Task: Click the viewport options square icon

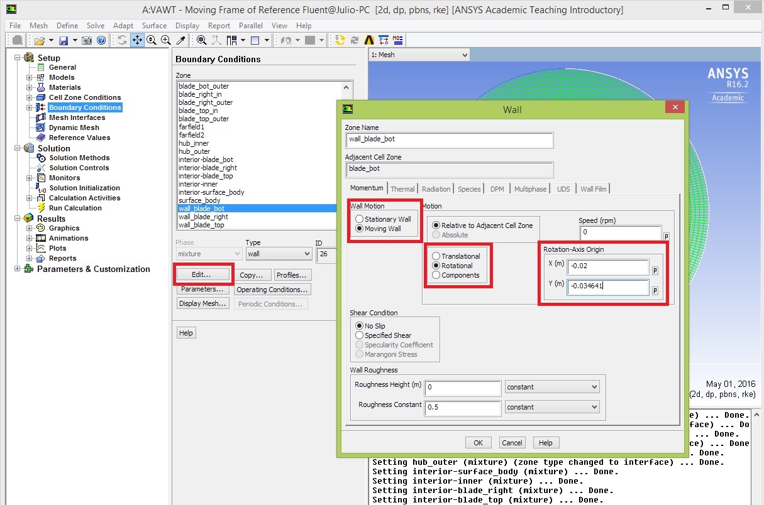Action: 255,40
